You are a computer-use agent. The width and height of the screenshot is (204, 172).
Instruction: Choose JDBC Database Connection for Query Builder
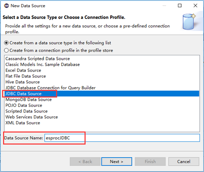click(102, 88)
